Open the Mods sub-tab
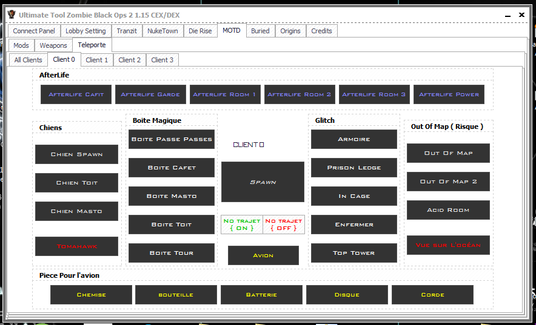Image resolution: width=536 pixels, height=325 pixels. [21, 45]
